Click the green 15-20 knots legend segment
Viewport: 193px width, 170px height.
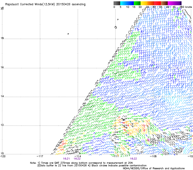pyautogui.click(x=137, y=3)
